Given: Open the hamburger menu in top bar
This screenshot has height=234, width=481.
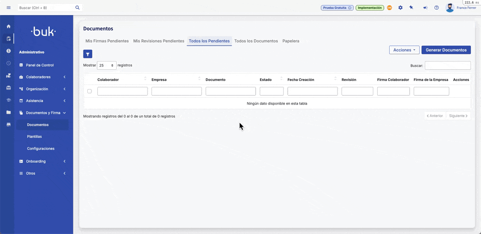Looking at the screenshot, I should click(8, 8).
